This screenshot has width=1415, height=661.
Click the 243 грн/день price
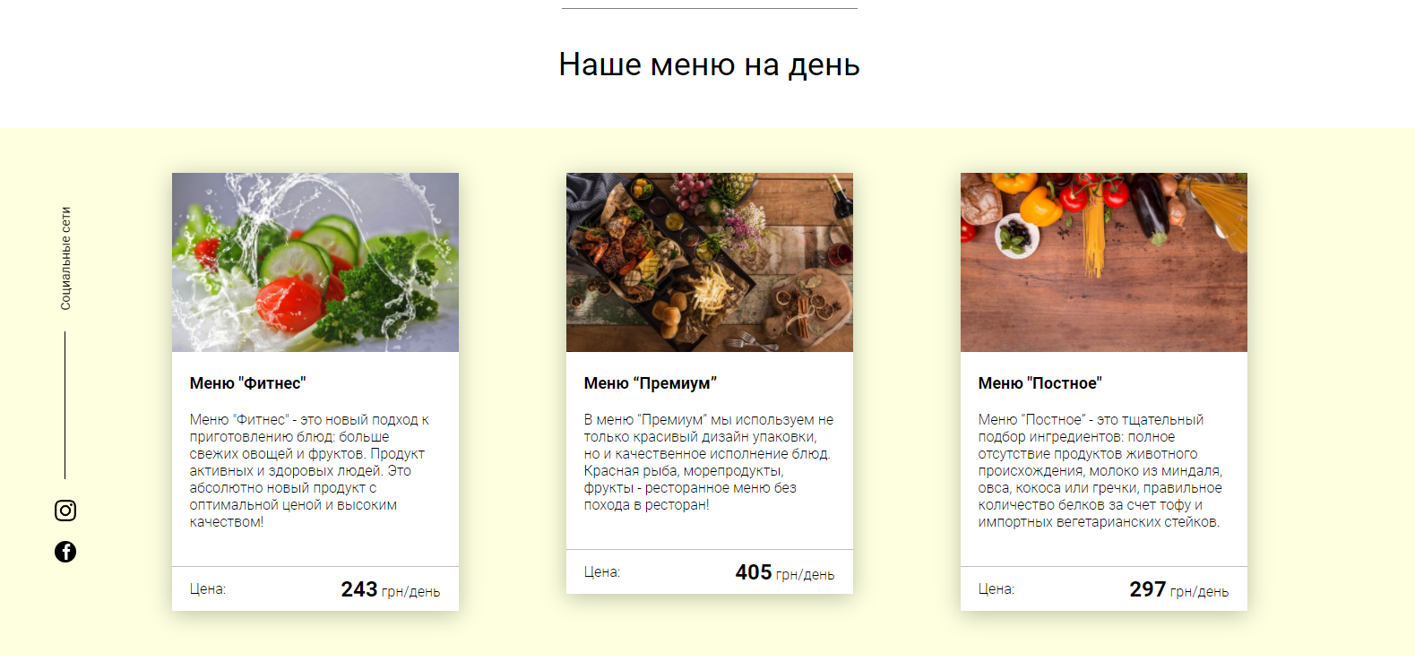coord(391,589)
